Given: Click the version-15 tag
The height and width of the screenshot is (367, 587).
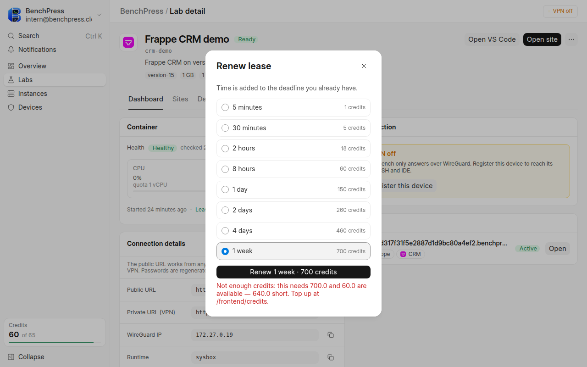Looking at the screenshot, I should pyautogui.click(x=161, y=75).
